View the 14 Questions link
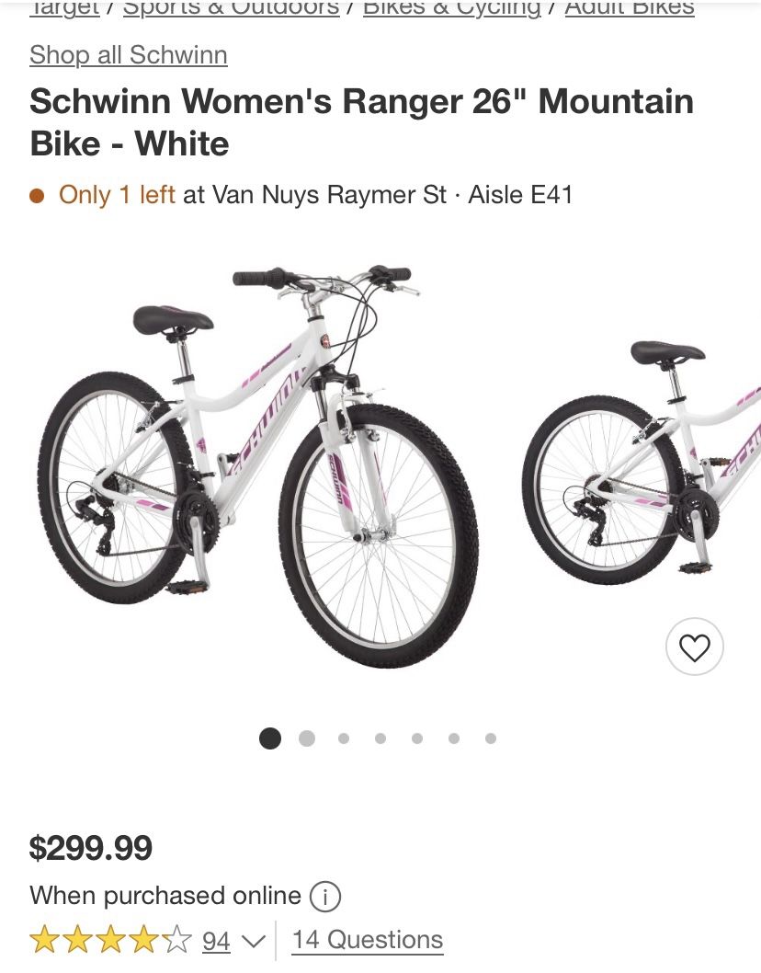This screenshot has width=761, height=973. pos(368,940)
